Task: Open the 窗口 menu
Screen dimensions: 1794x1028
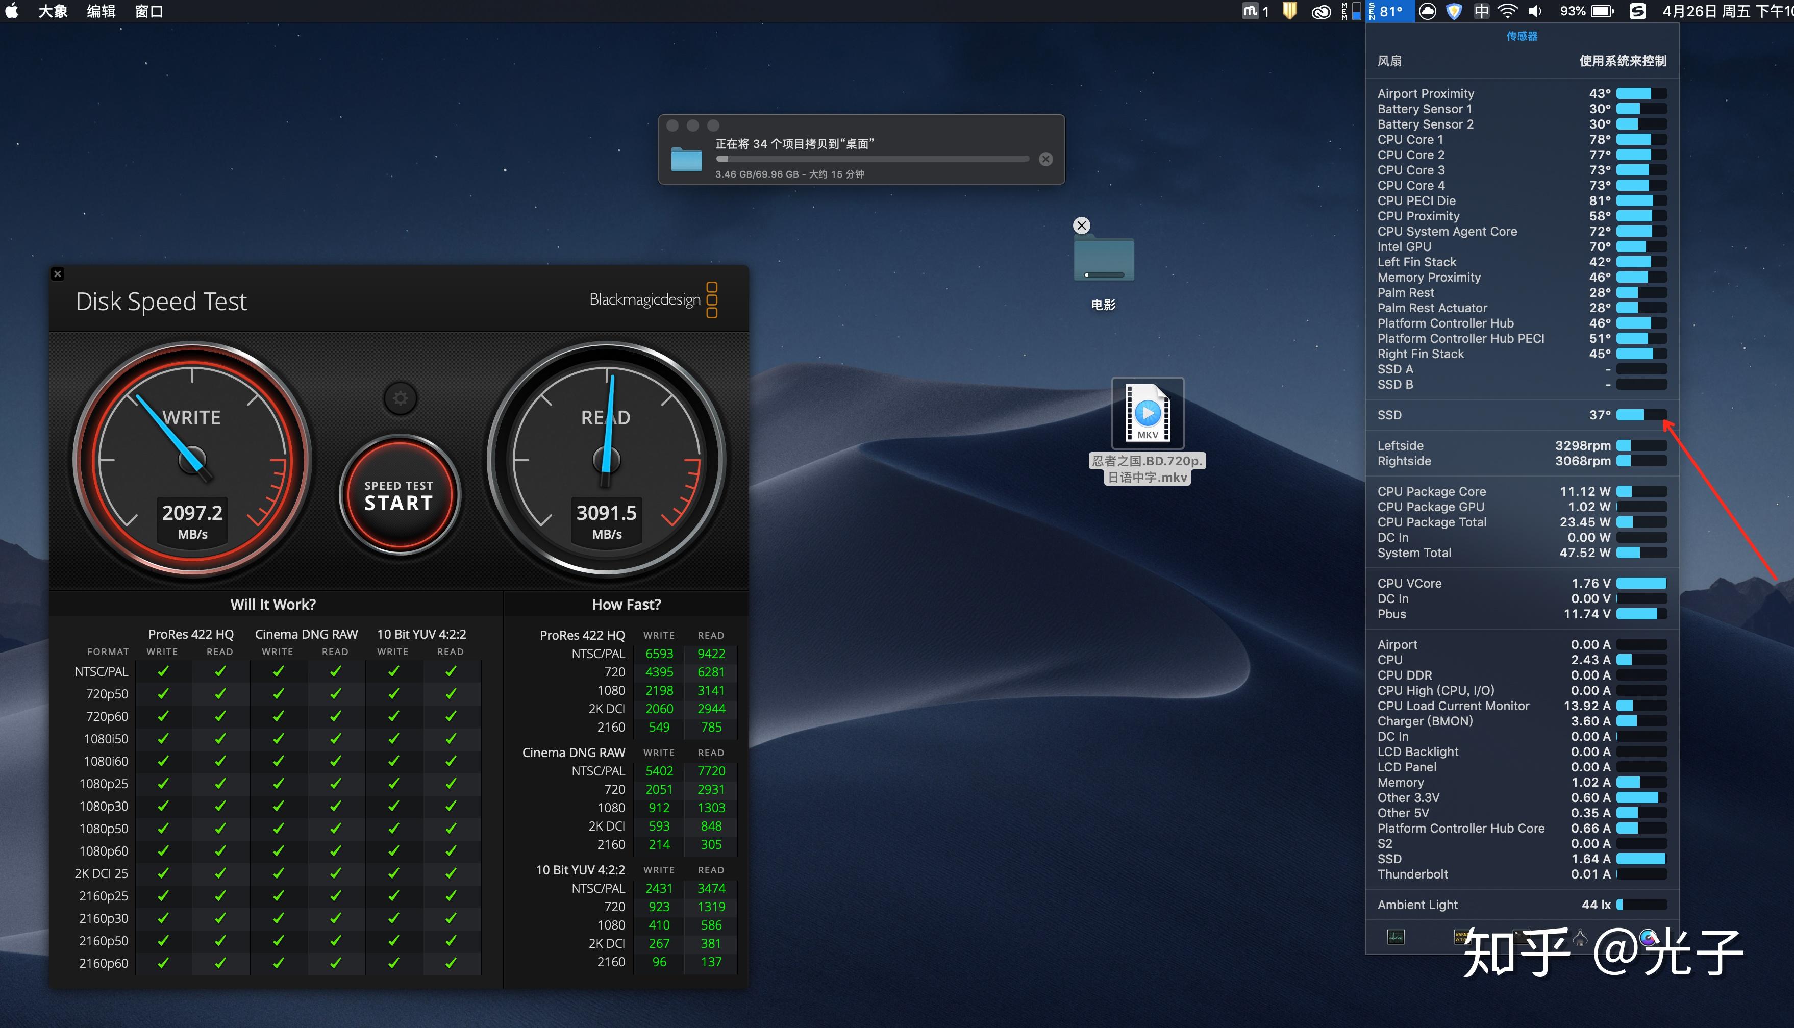Action: pyautogui.click(x=149, y=11)
